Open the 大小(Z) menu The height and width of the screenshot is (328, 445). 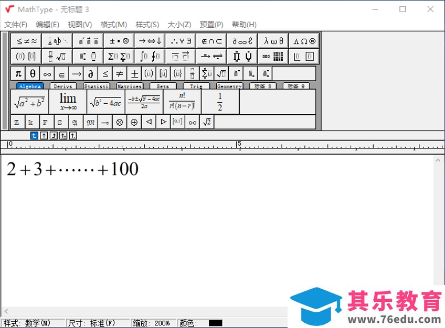pyautogui.click(x=179, y=25)
